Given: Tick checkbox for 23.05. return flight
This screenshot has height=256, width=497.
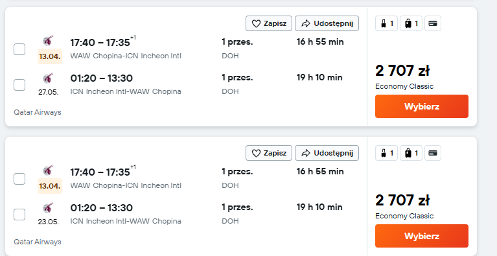Looking at the screenshot, I should click(19, 215).
